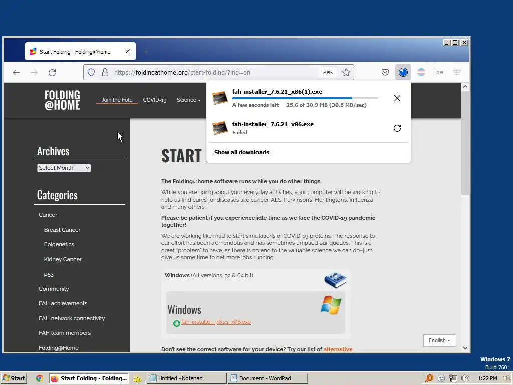Save page to Pocket icon
513x385 pixels.
[x=385, y=72]
